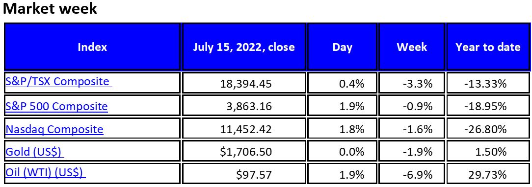Open the Nasdaq Composite link
The image size is (532, 187).
[x=54, y=129]
